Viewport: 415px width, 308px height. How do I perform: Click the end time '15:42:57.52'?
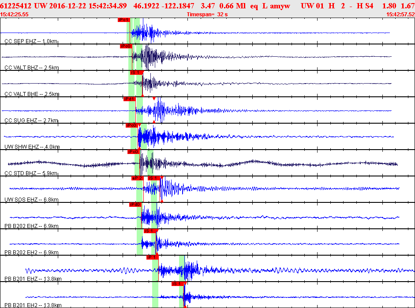(400, 15)
